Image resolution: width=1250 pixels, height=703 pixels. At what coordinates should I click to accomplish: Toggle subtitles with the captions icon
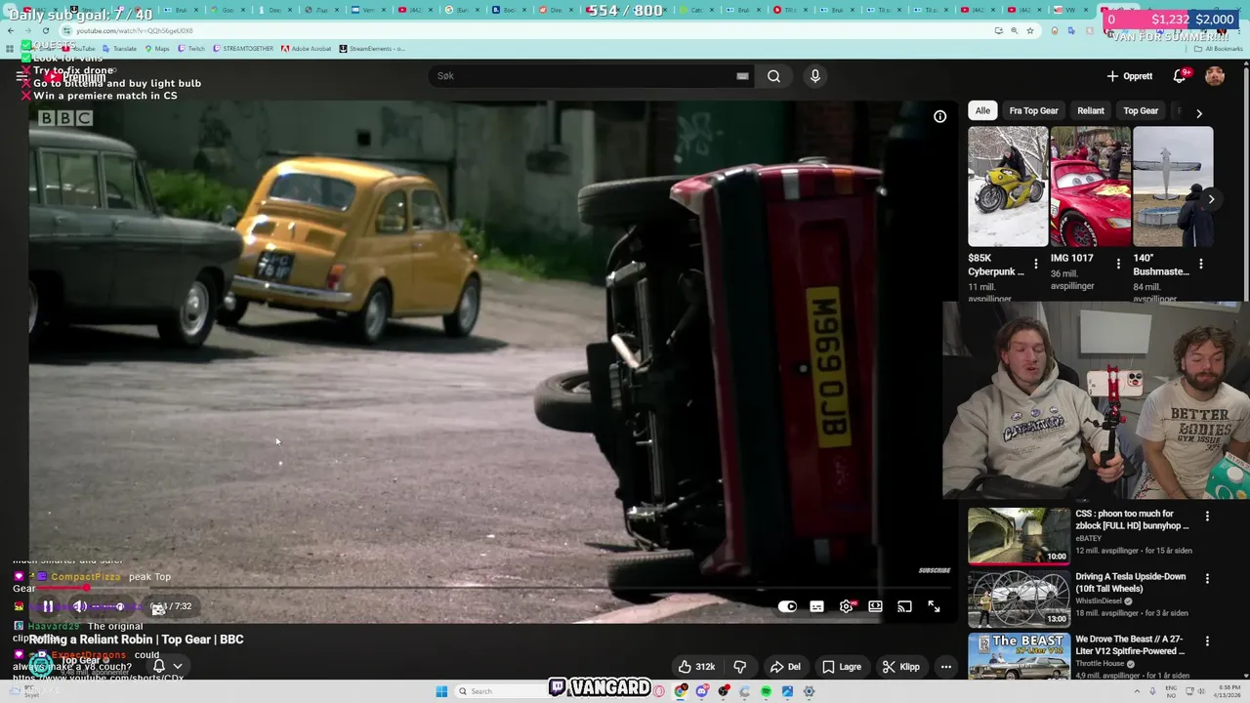pos(816,606)
